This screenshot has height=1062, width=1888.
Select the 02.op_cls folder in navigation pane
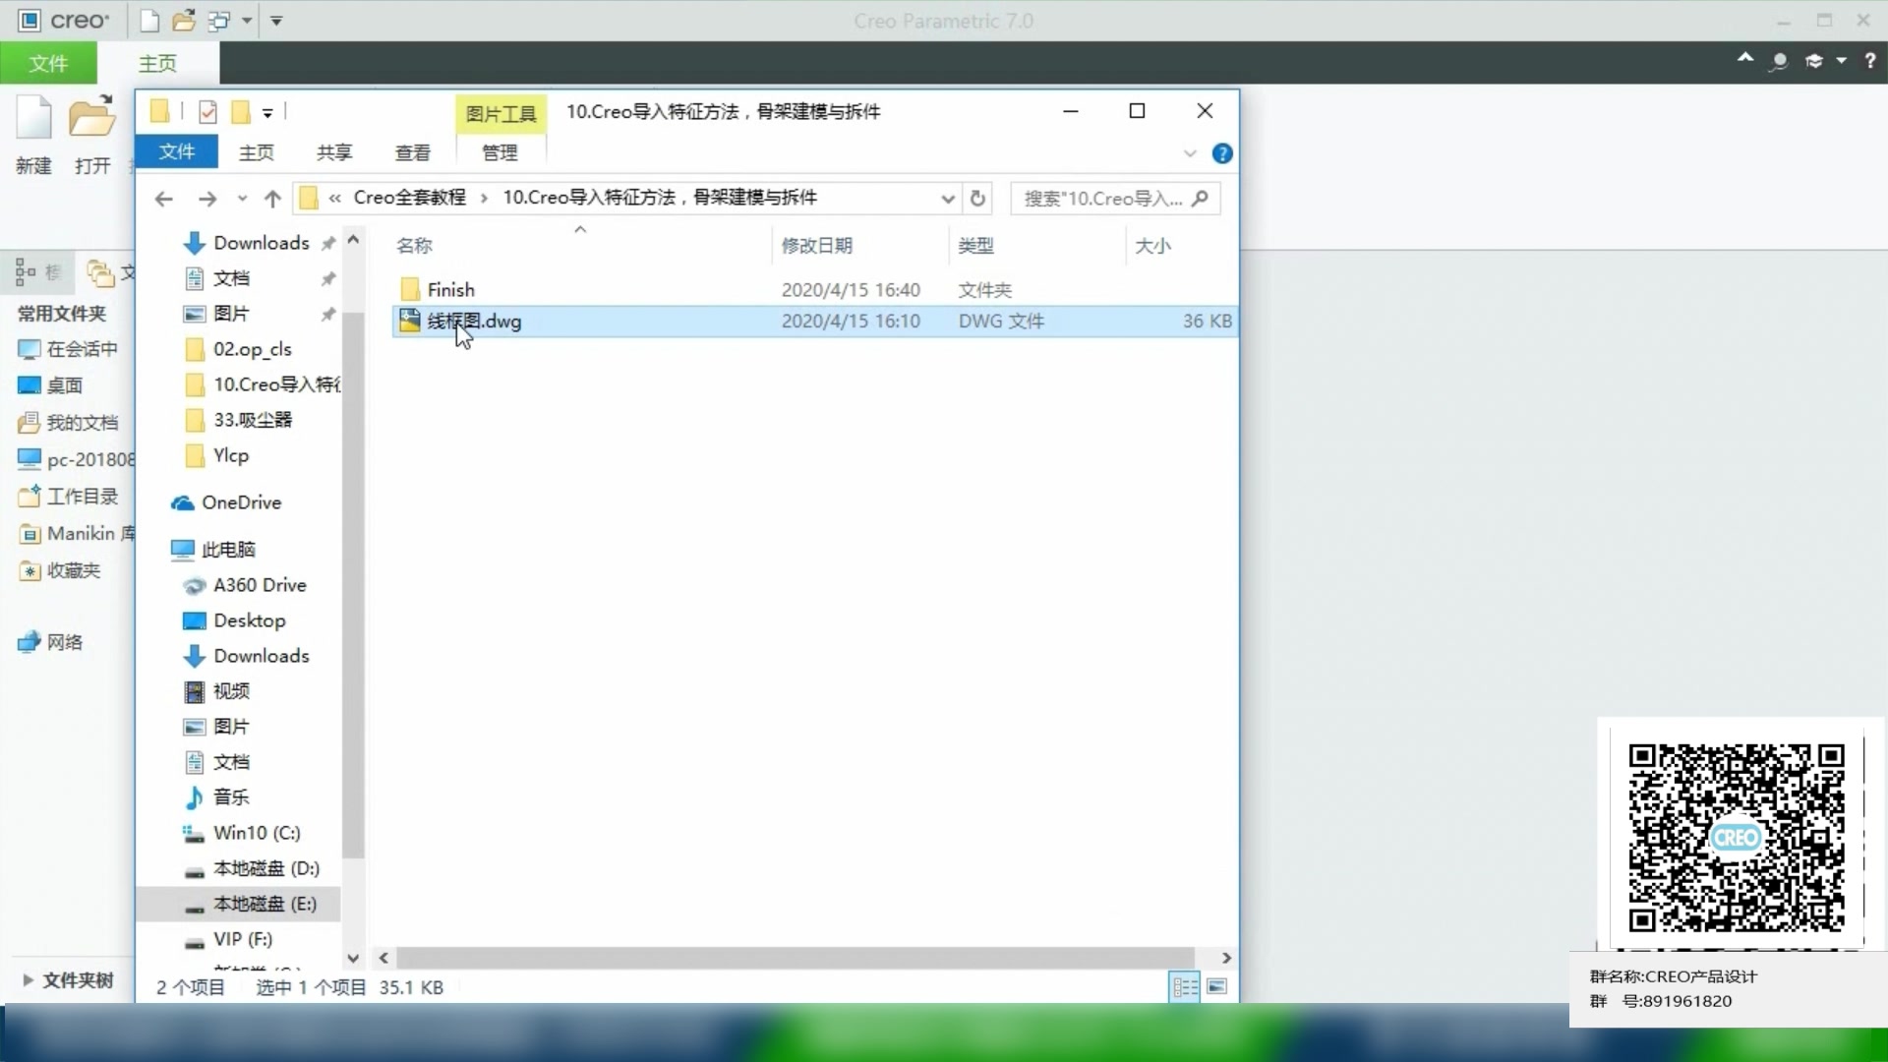253,349
